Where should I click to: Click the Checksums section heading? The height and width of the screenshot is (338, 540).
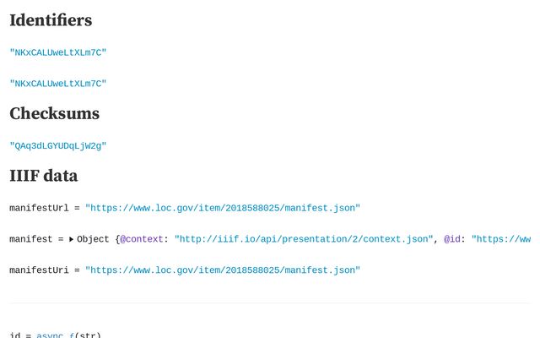[x=54, y=113]
